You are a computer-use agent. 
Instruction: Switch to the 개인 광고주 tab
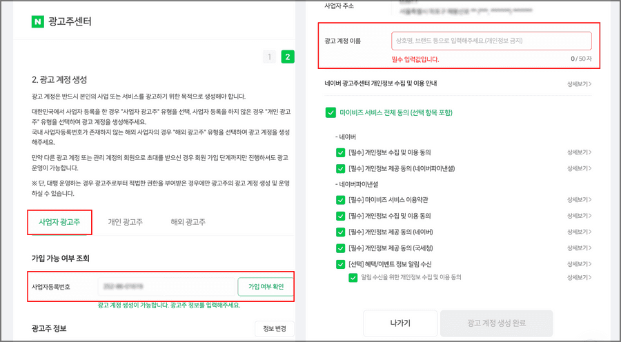[x=125, y=222]
